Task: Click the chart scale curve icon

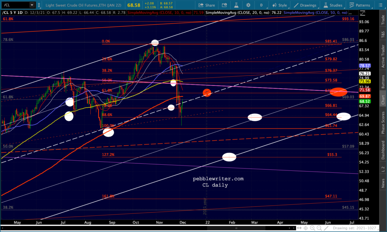Action: click(x=362, y=13)
